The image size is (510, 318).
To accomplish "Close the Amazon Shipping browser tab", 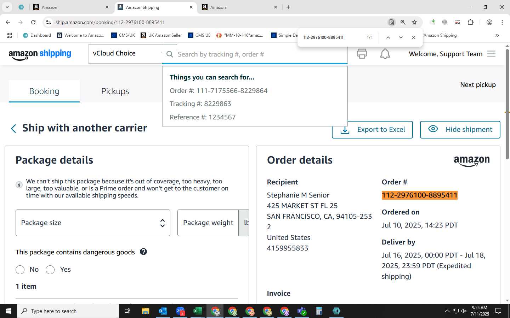I will tap(191, 7).
